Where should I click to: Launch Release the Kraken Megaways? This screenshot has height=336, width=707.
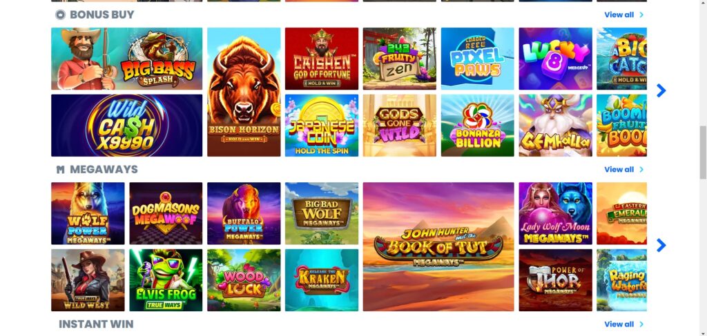point(322,280)
